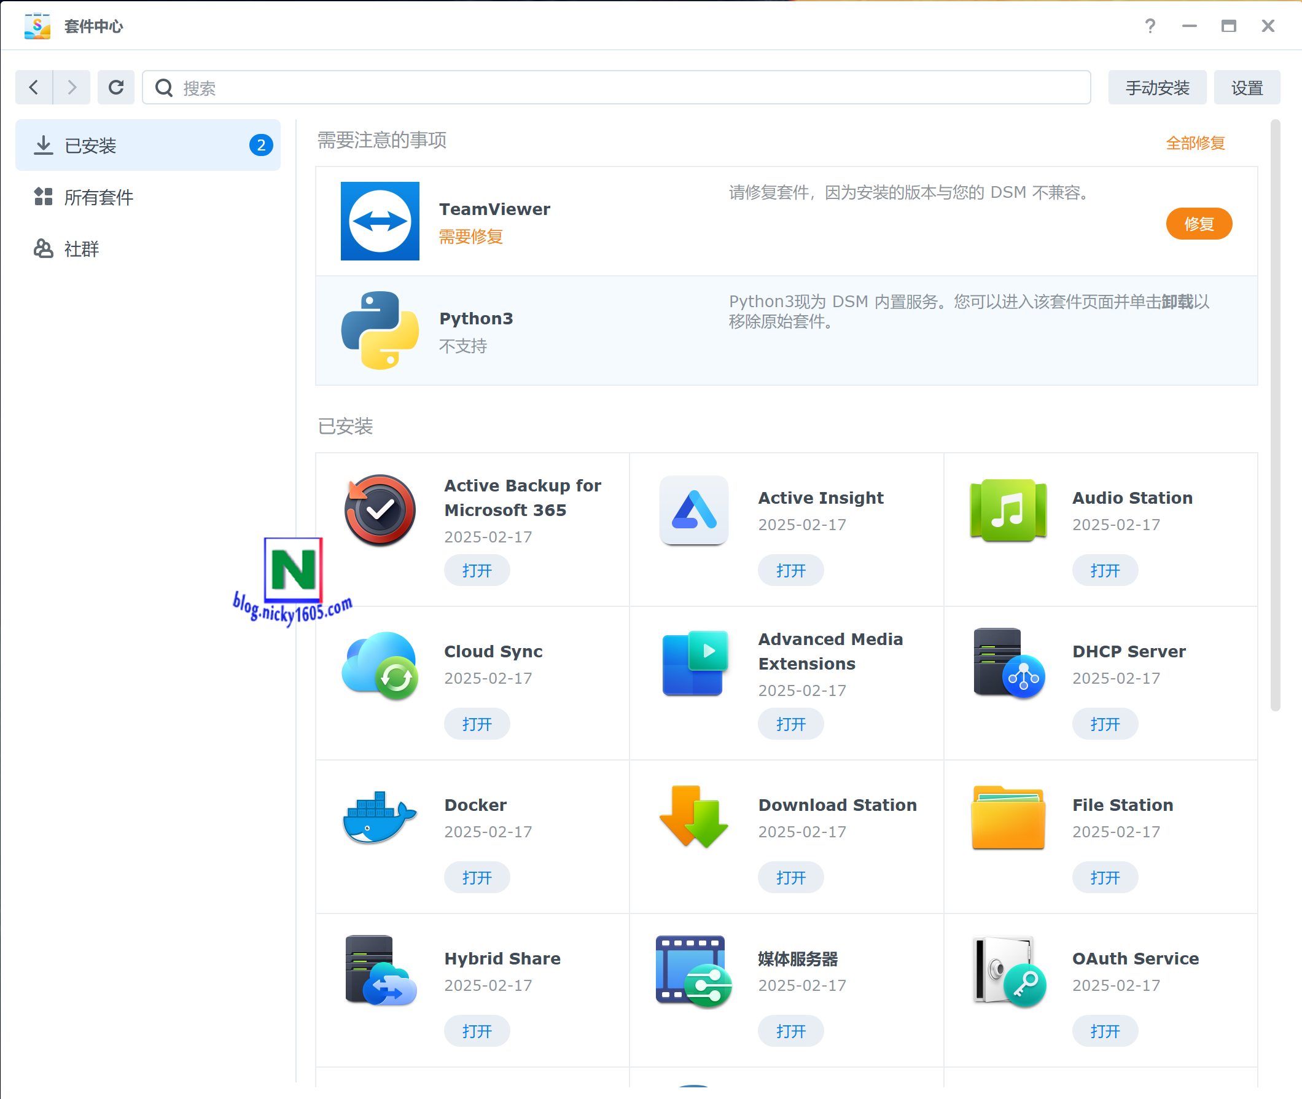Go forward with the right arrow button

(72, 87)
